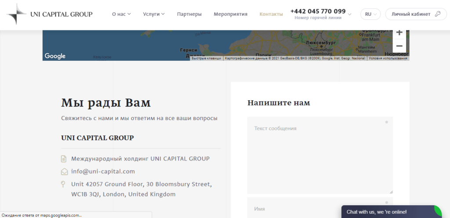Screen dimensions: 450x218
Task: Click the Картографические данные map attribution text
Action: pos(295,58)
